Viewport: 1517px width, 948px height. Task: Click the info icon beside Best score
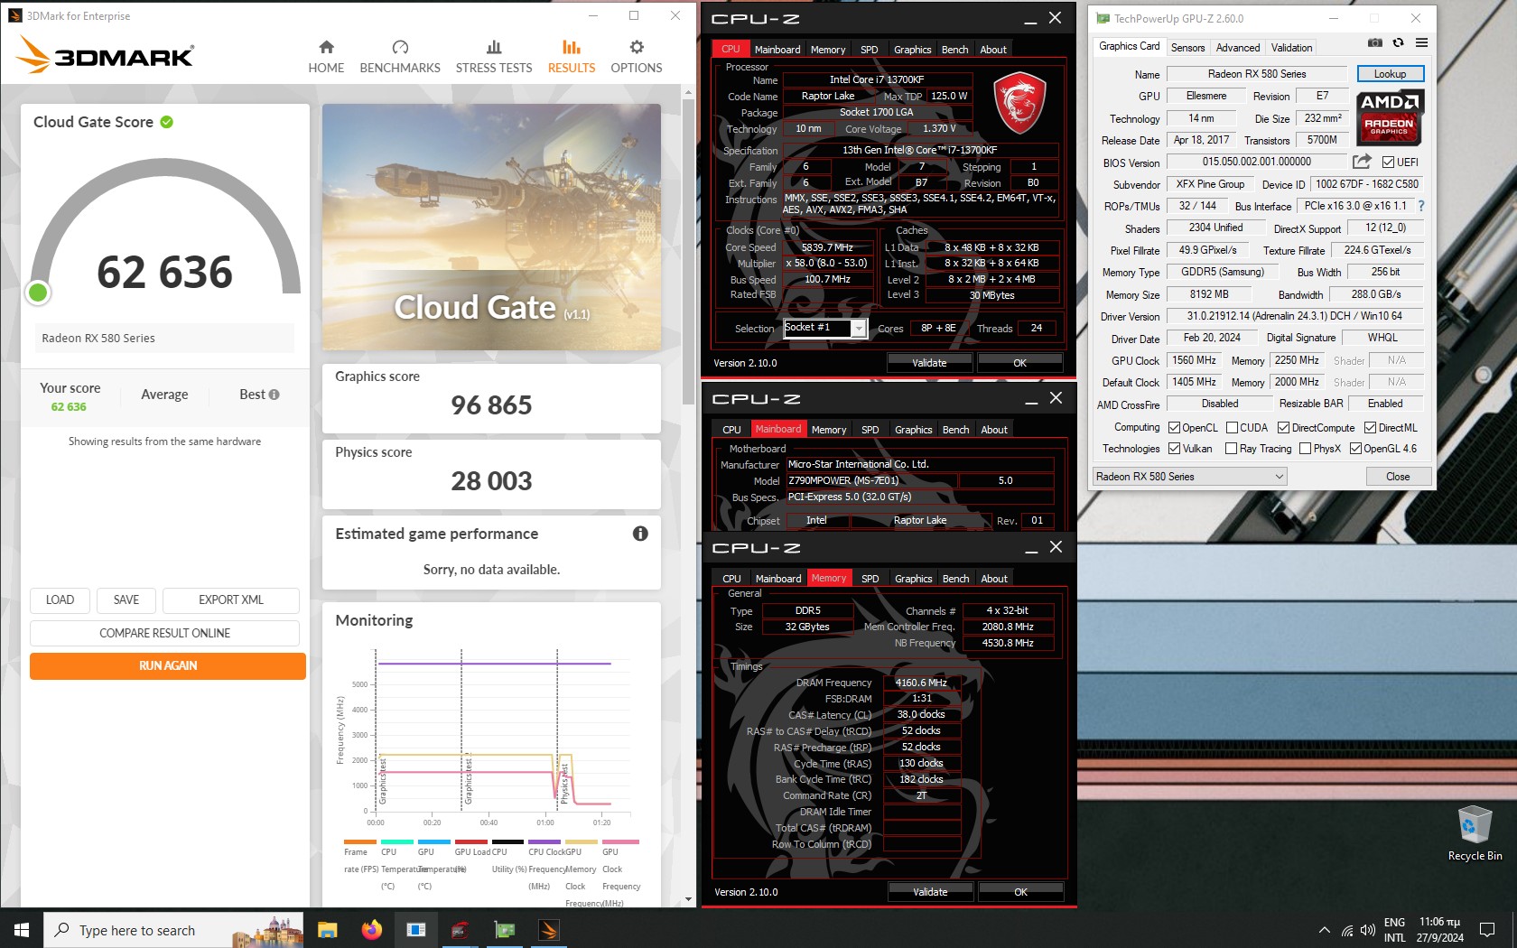(275, 395)
